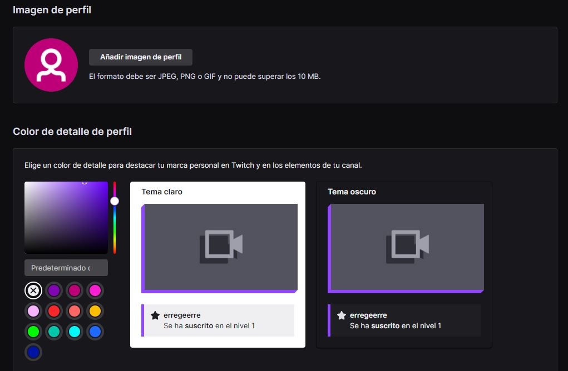
Task: Choose the salmon color swatch
Action: click(75, 310)
